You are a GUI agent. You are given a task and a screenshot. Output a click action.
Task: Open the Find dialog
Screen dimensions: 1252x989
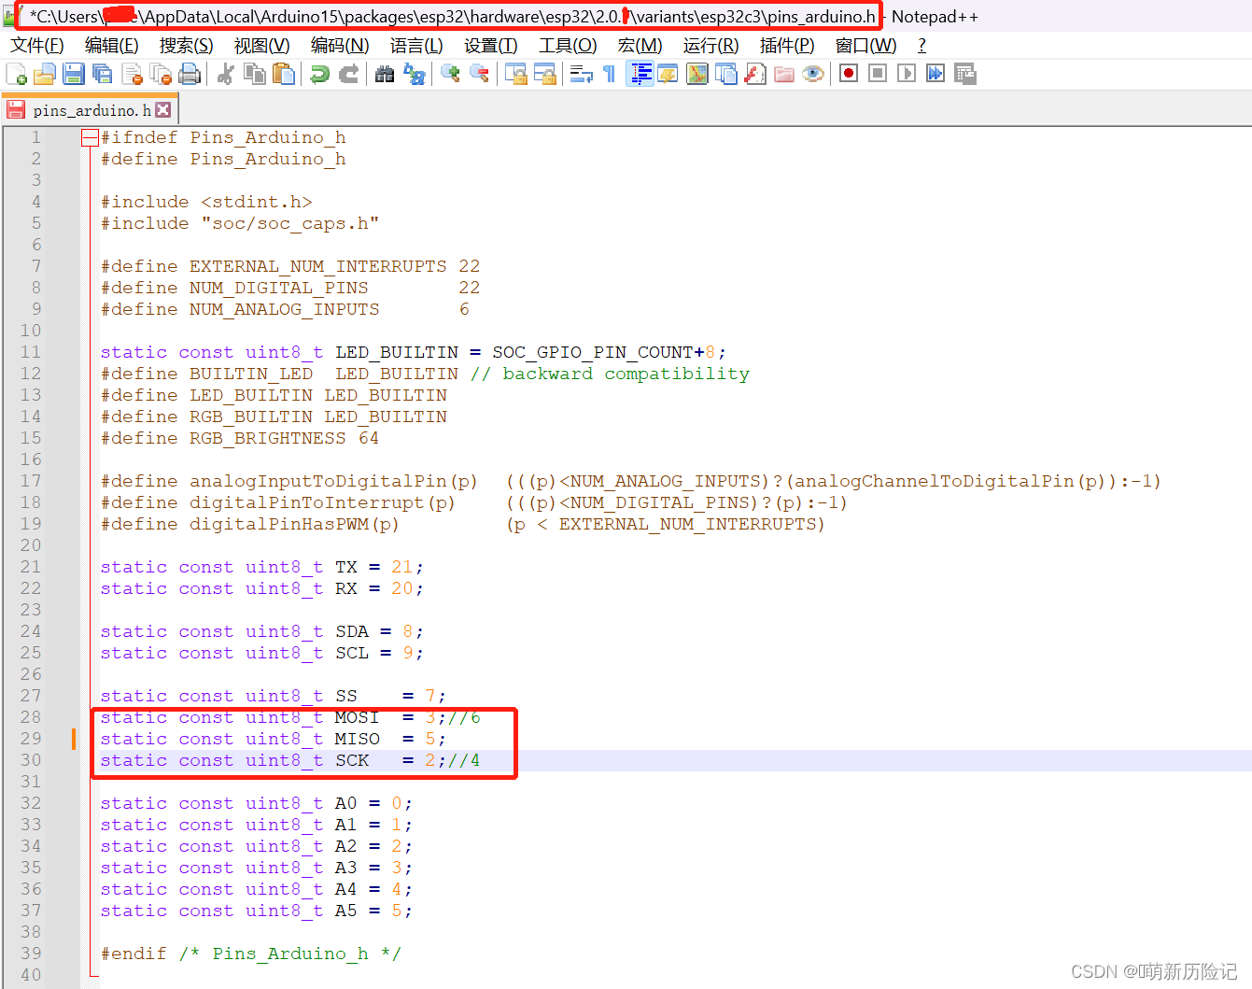point(384,73)
